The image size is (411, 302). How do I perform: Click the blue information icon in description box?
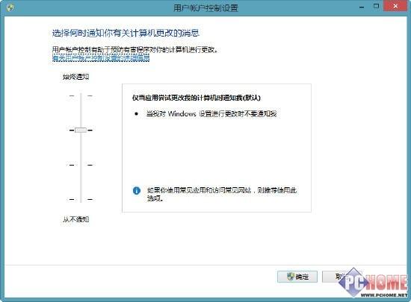pos(137,191)
